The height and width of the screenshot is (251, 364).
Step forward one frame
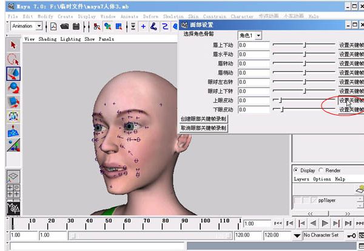[x=348, y=223]
